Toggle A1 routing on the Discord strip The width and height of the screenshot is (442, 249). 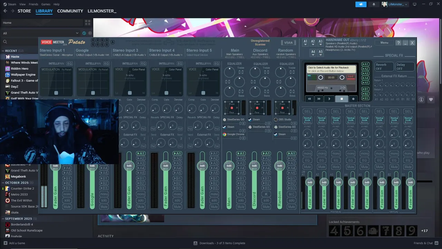coord(266,154)
